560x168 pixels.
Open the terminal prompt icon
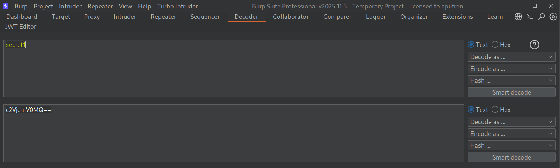[x=530, y=17]
